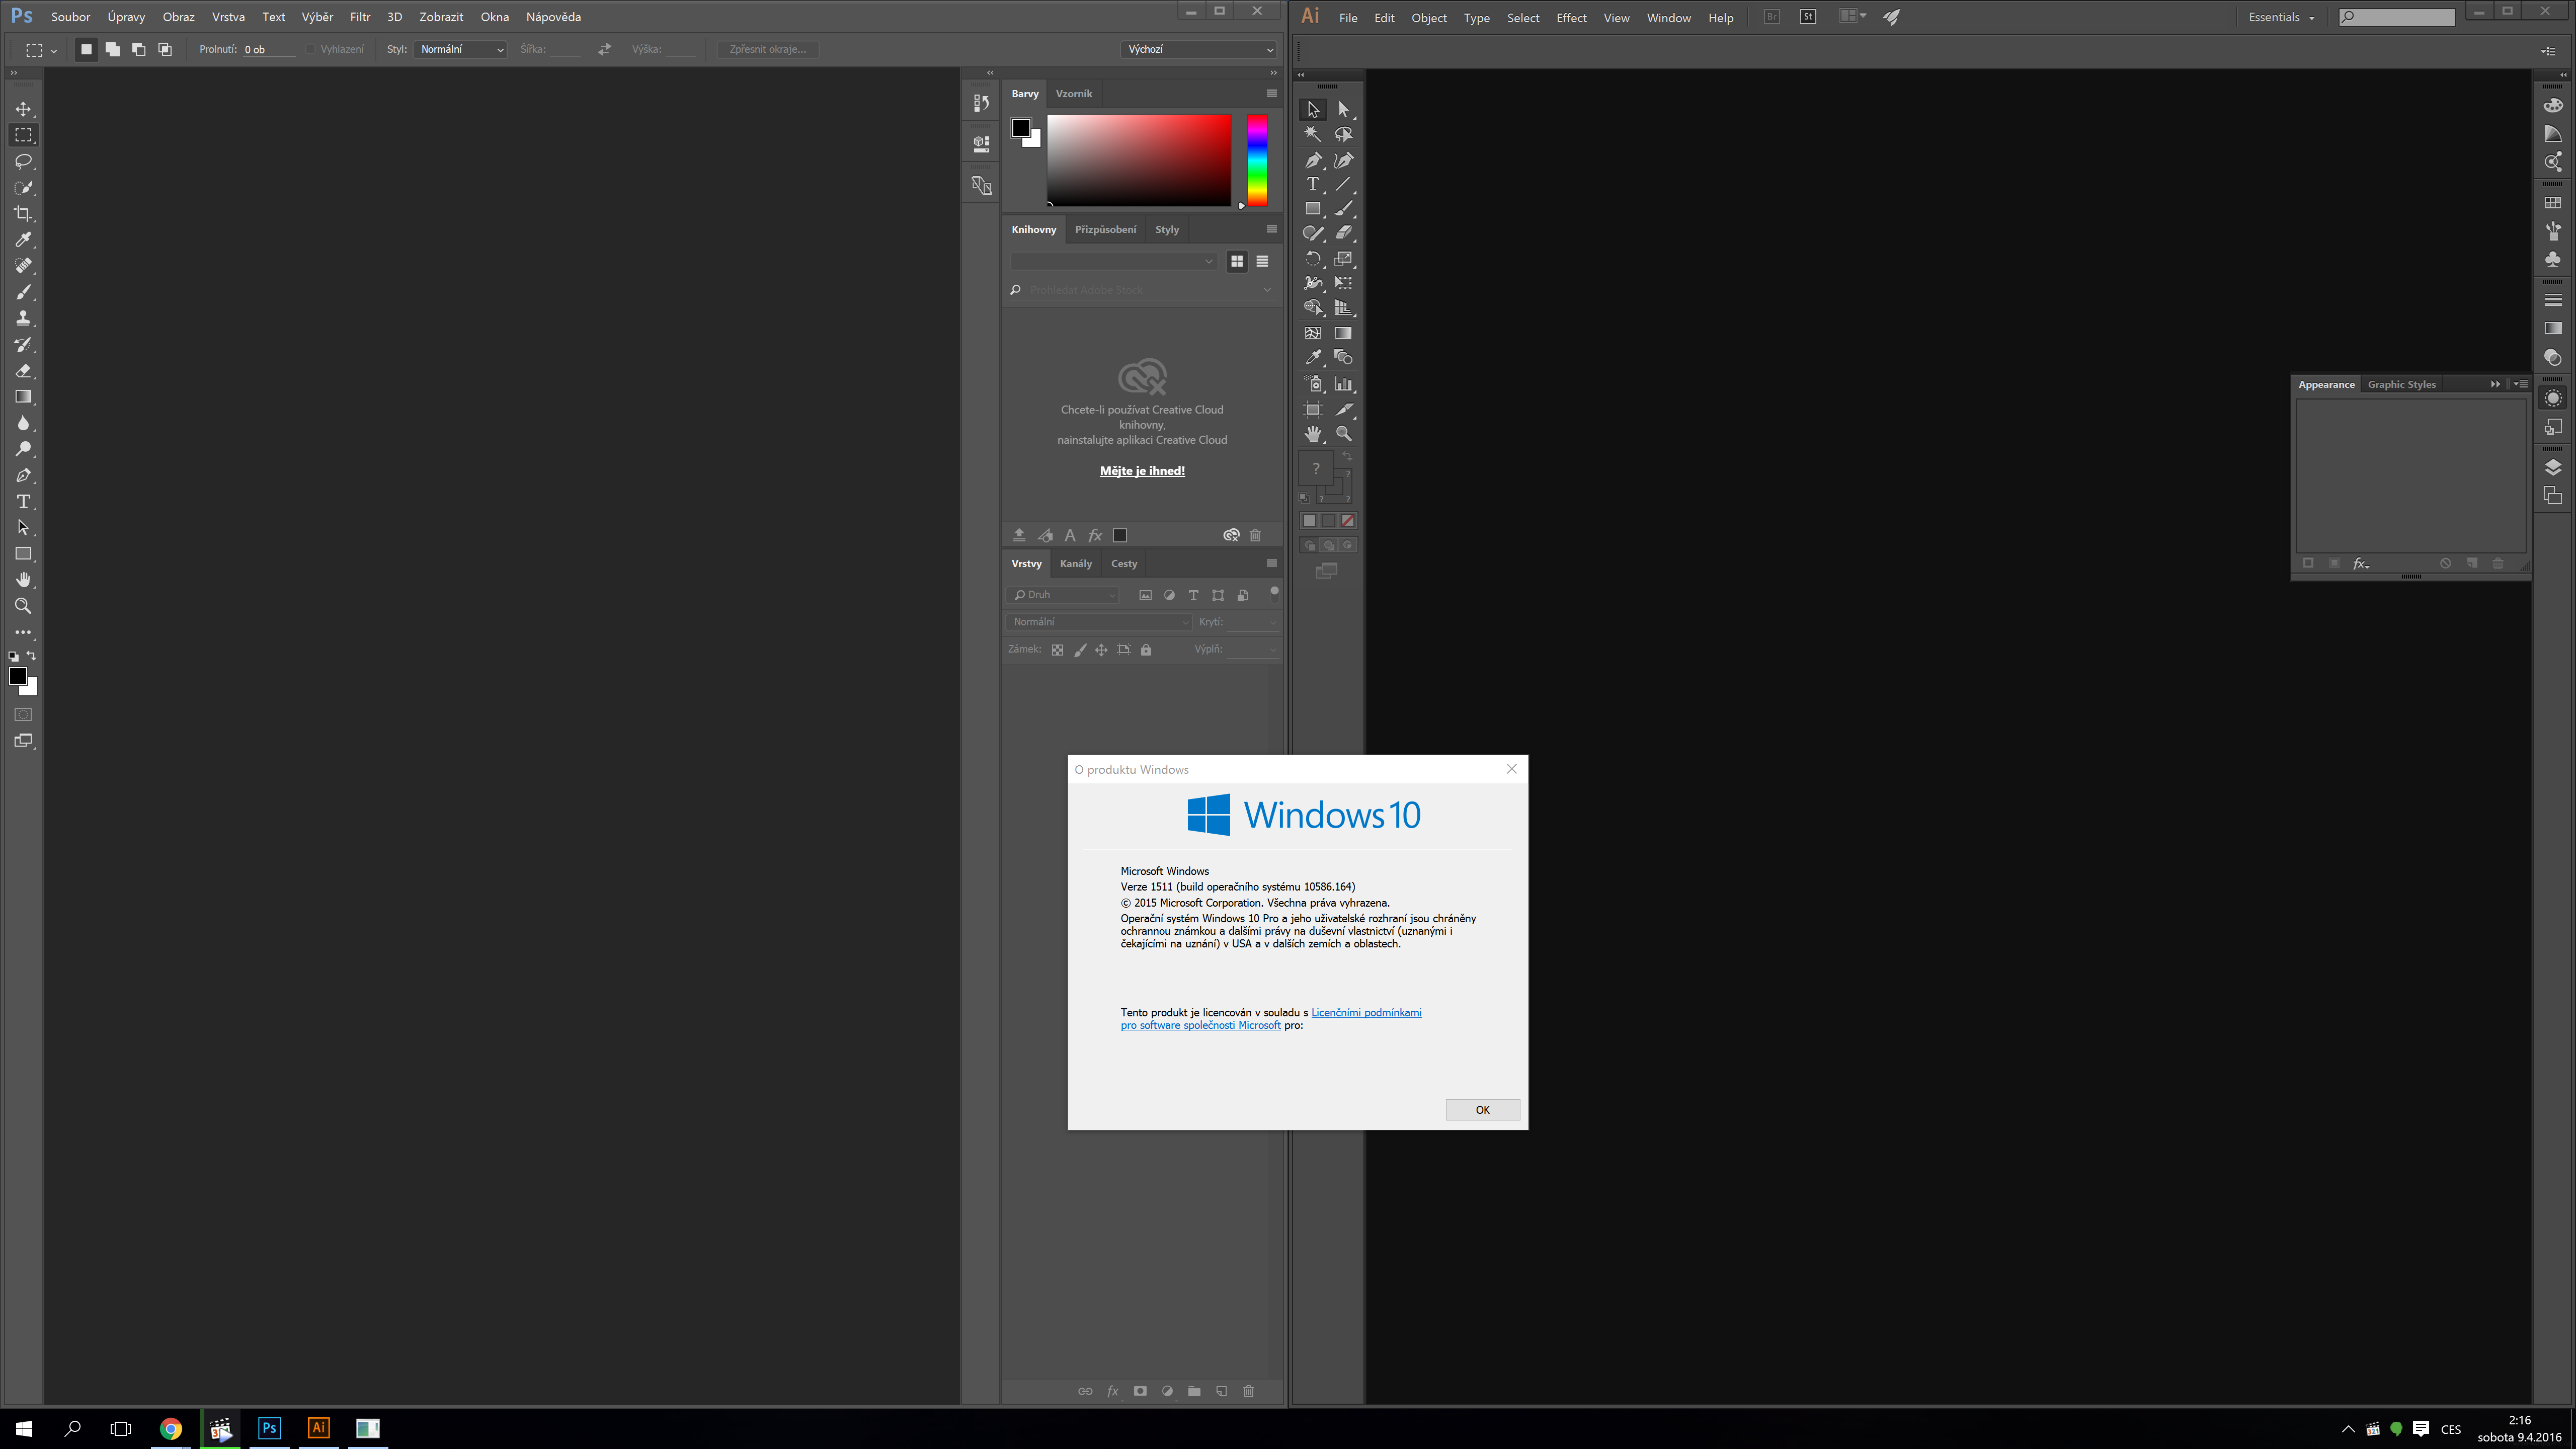Switch library to list view
2576x1449 pixels.
[x=1262, y=261]
